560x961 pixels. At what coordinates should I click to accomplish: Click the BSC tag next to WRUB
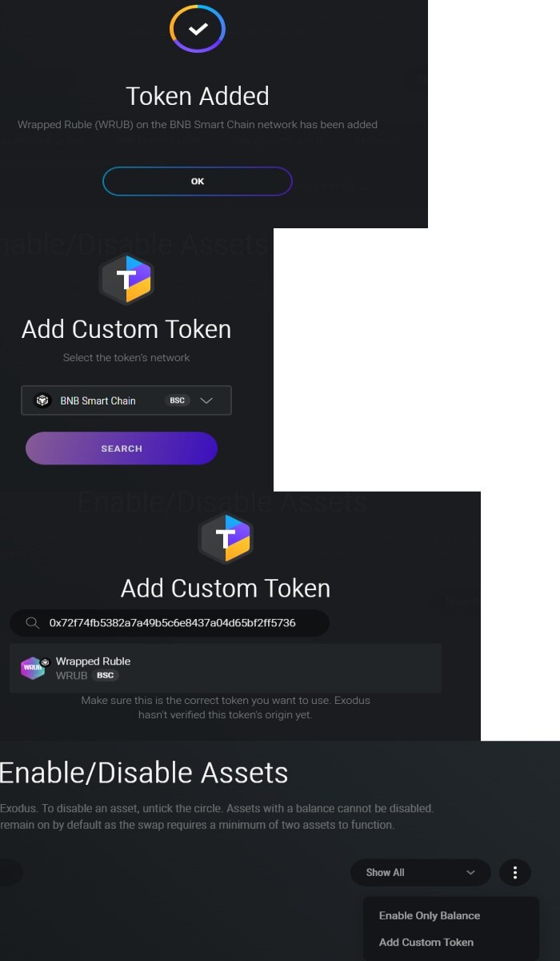click(106, 676)
